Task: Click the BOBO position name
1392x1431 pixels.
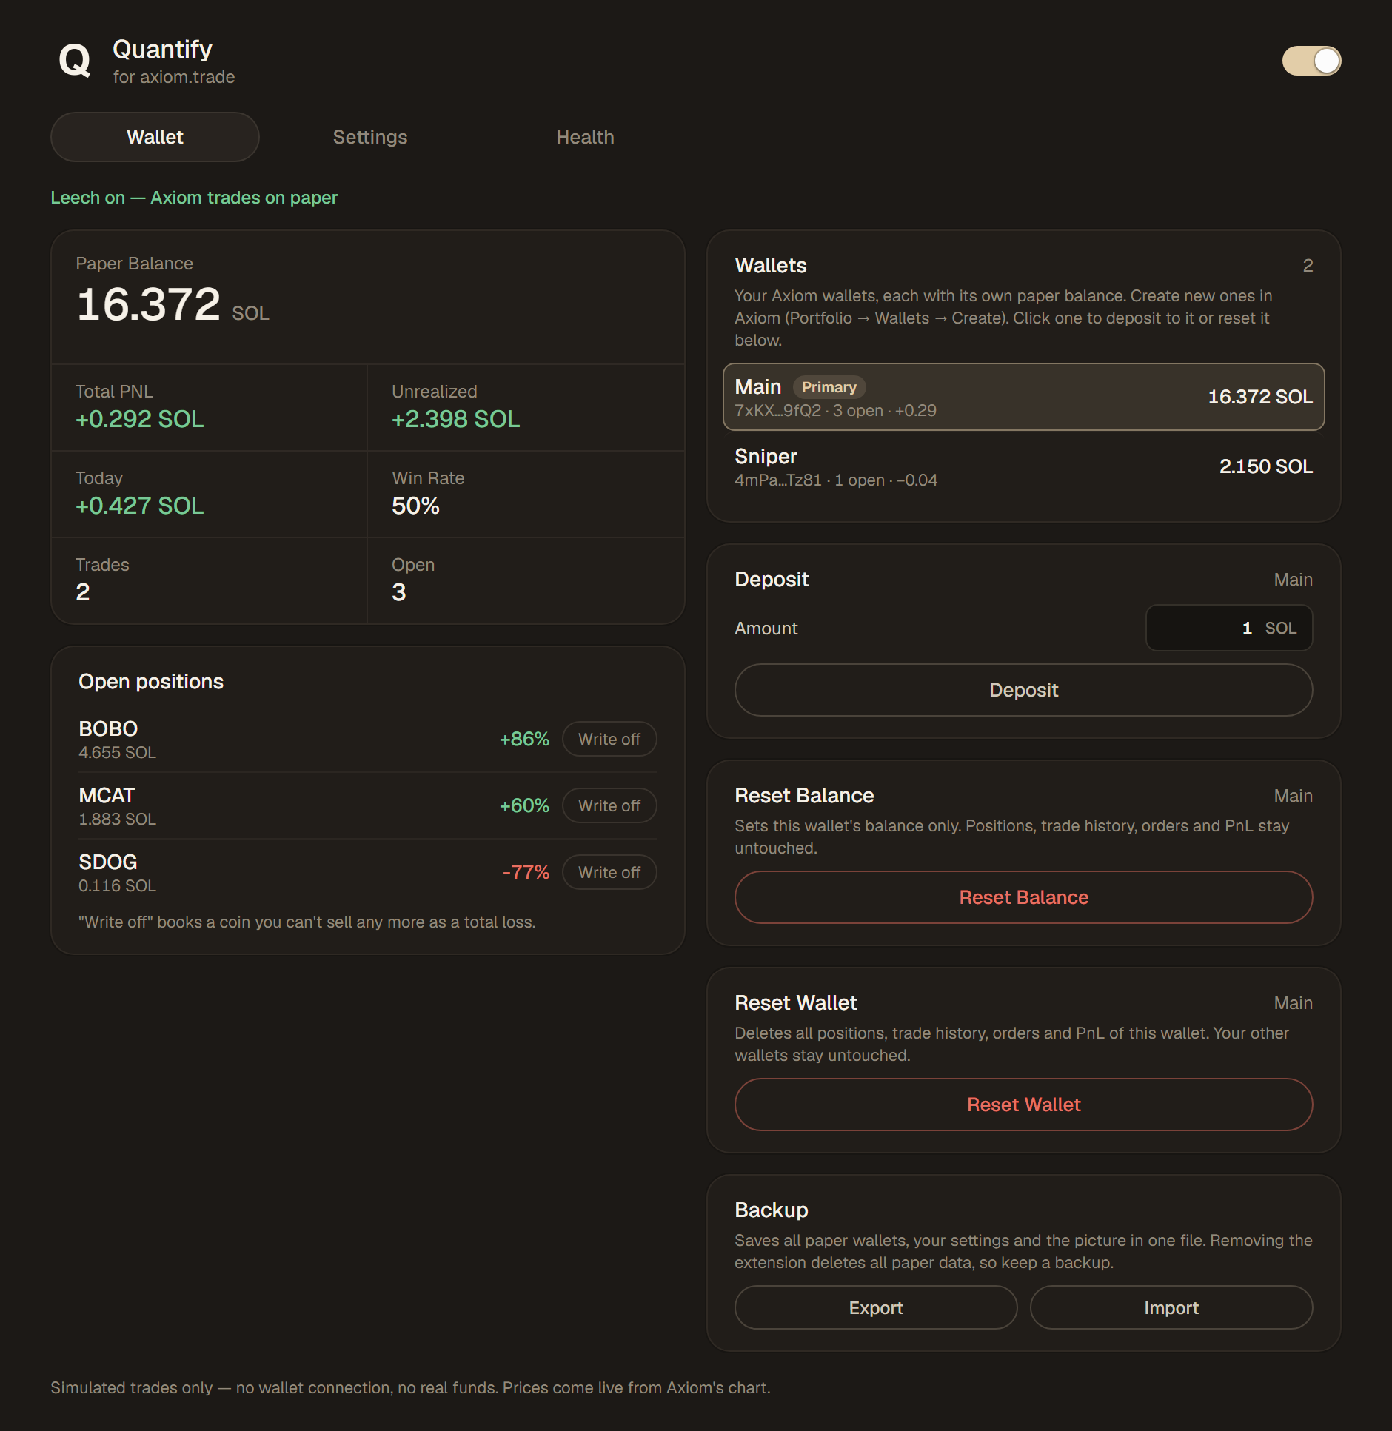Action: click(x=108, y=728)
